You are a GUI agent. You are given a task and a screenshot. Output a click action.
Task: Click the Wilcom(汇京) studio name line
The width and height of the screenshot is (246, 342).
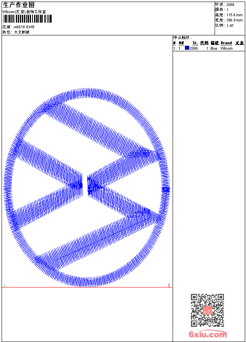pos(24,12)
